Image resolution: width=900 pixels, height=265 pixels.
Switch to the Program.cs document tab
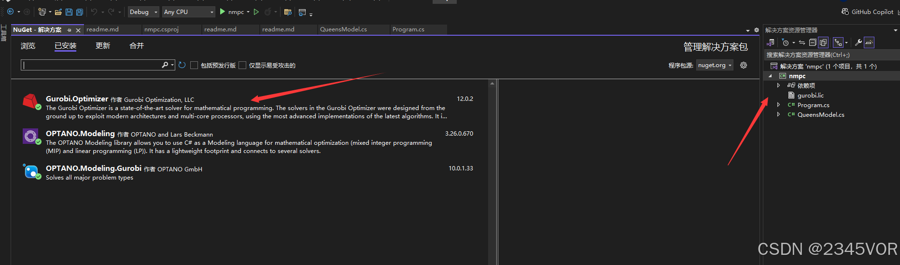tap(418, 29)
